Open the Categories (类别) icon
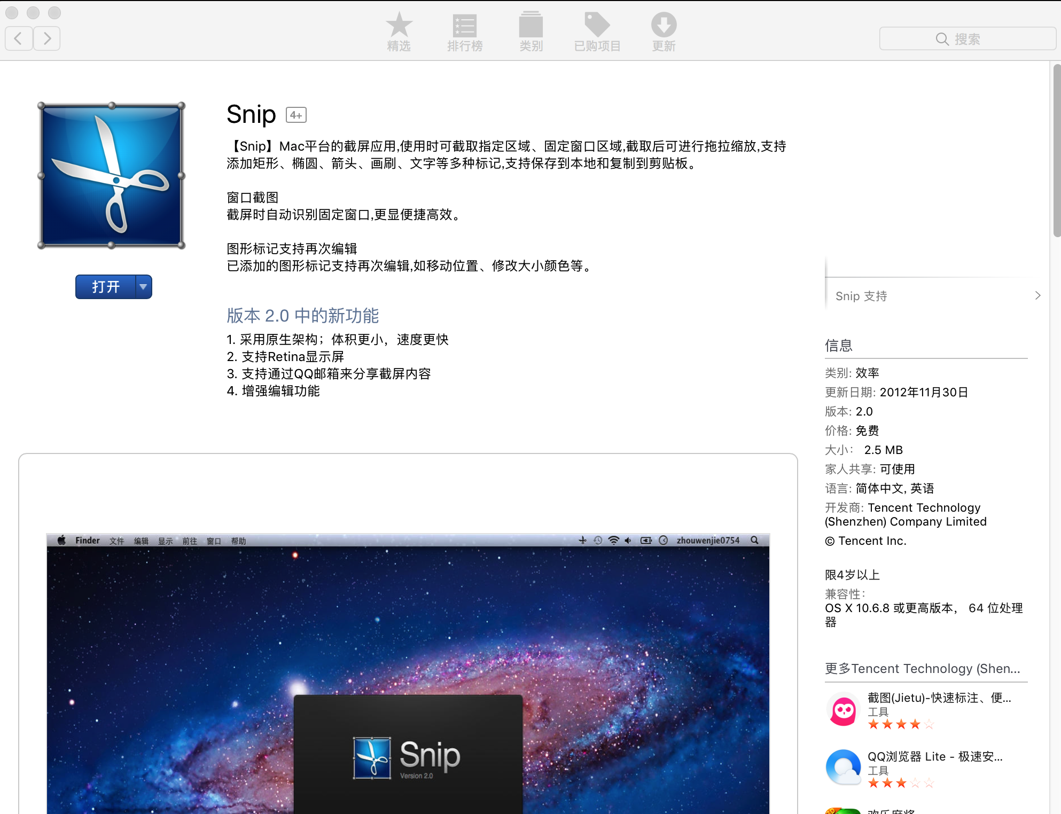The width and height of the screenshot is (1061, 814). coord(530,26)
